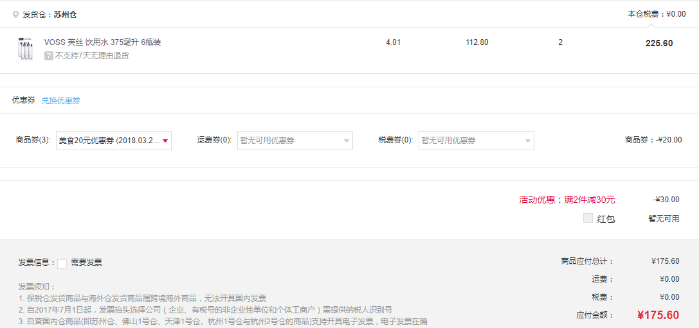
Task: Click the 不支持7天无理由退货 text
Action: point(92,56)
